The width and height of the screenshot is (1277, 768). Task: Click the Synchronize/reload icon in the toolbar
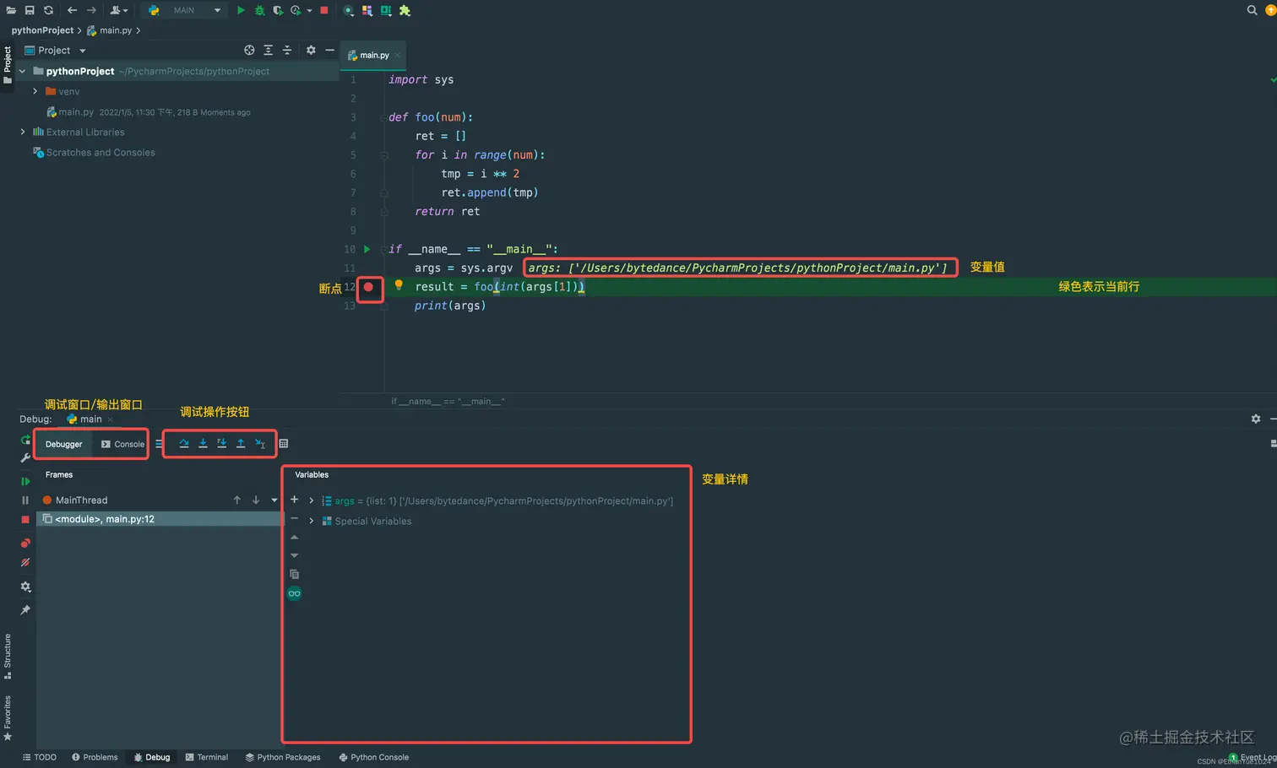click(48, 10)
